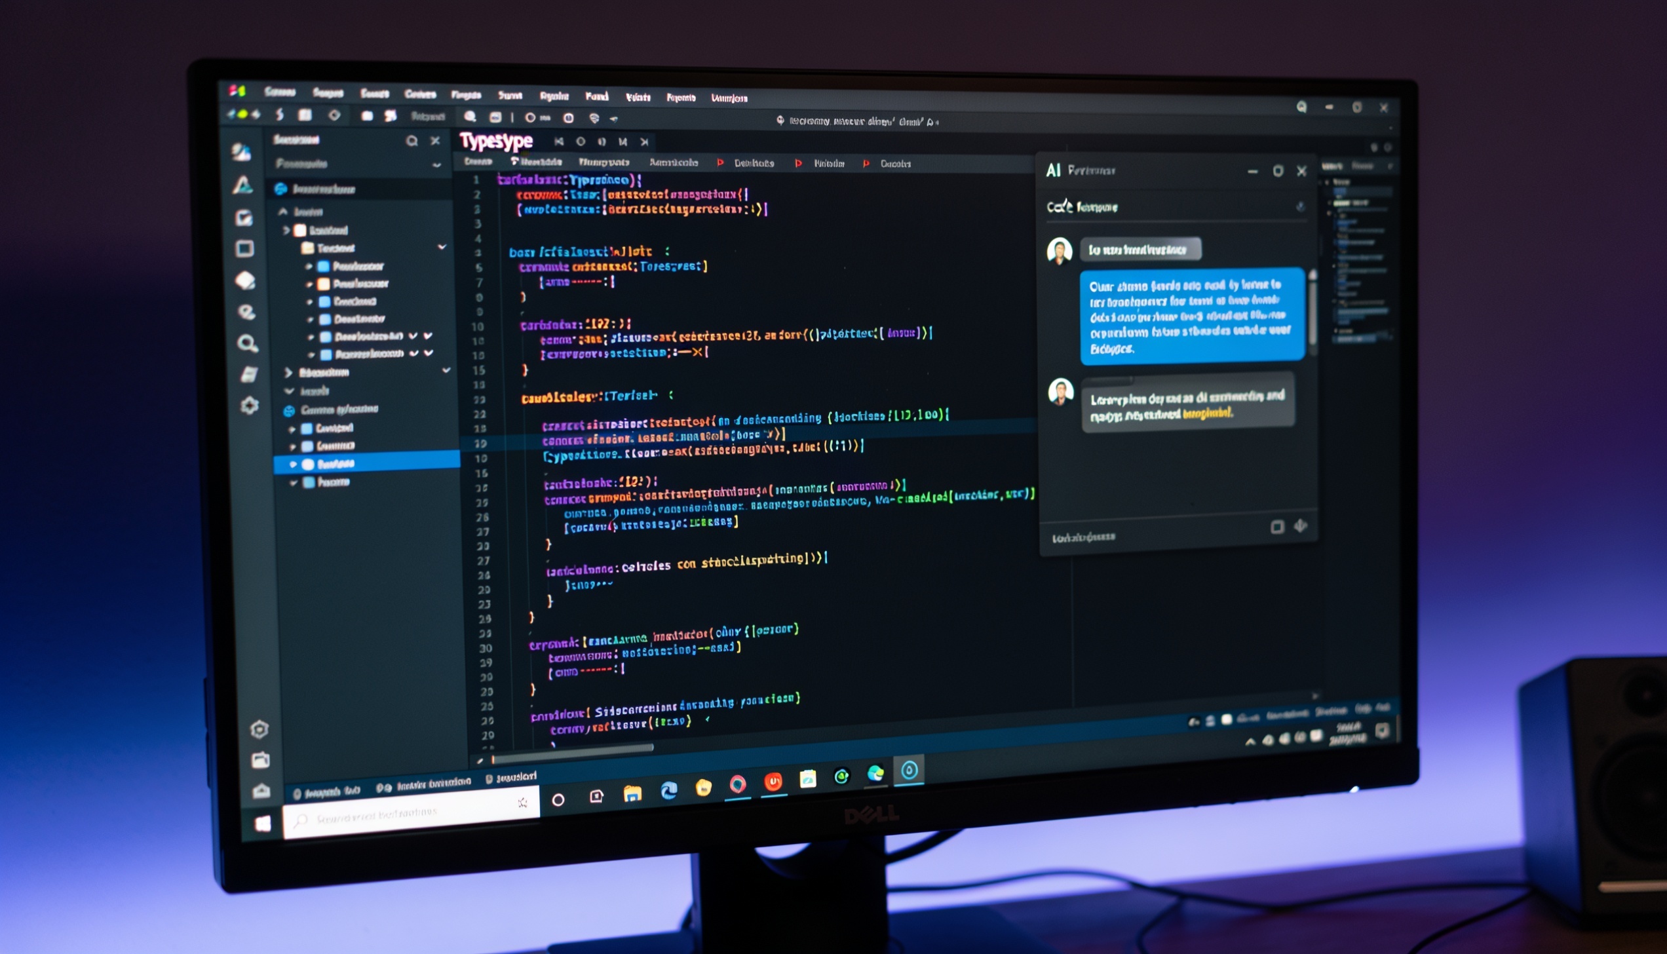The width and height of the screenshot is (1667, 954).
Task: Open the magnifying glass view in the activity bar
Action: (247, 343)
